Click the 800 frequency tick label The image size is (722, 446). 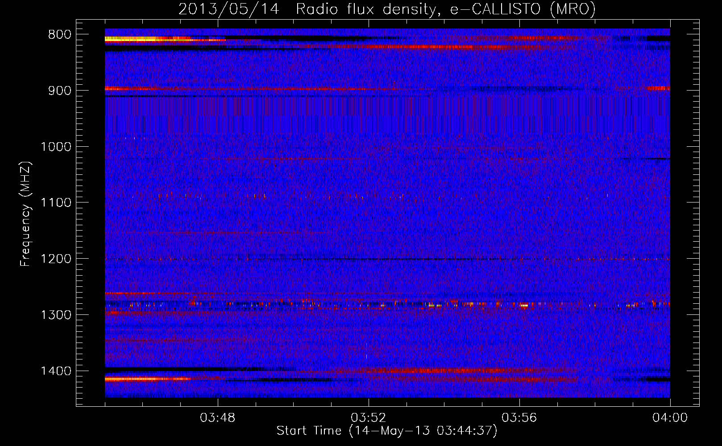pyautogui.click(x=59, y=35)
